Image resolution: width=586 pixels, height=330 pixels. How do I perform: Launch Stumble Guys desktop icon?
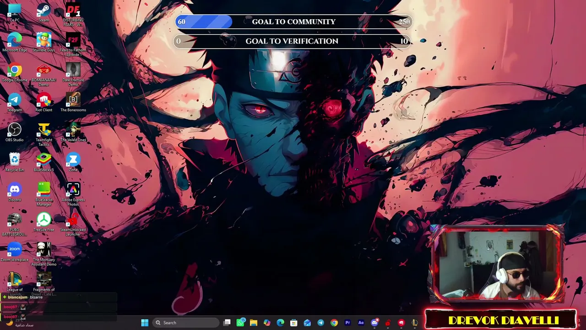click(43, 43)
